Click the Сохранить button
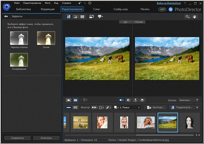 point(17,138)
